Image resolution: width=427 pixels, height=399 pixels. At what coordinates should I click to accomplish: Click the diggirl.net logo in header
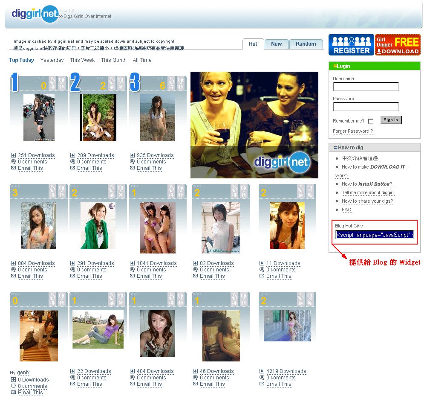[x=35, y=14]
